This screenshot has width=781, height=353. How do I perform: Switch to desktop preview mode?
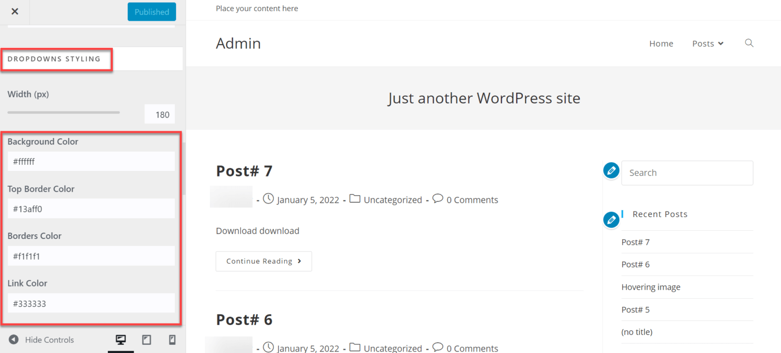121,340
